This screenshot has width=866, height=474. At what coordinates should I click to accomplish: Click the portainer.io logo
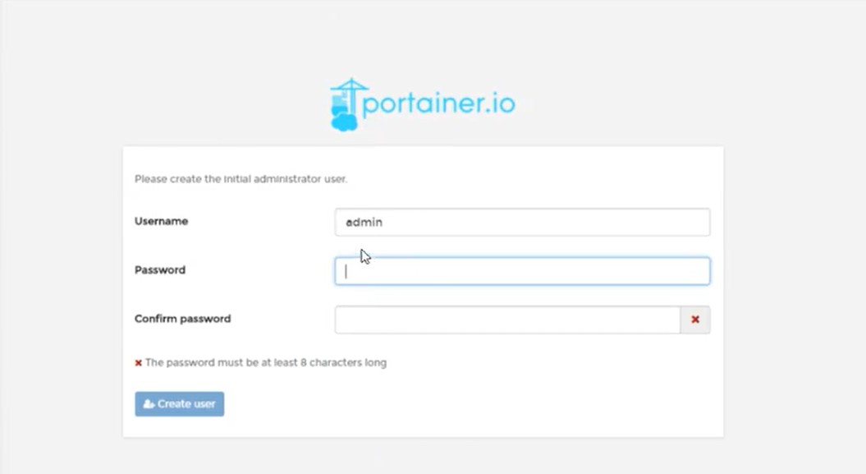(423, 104)
